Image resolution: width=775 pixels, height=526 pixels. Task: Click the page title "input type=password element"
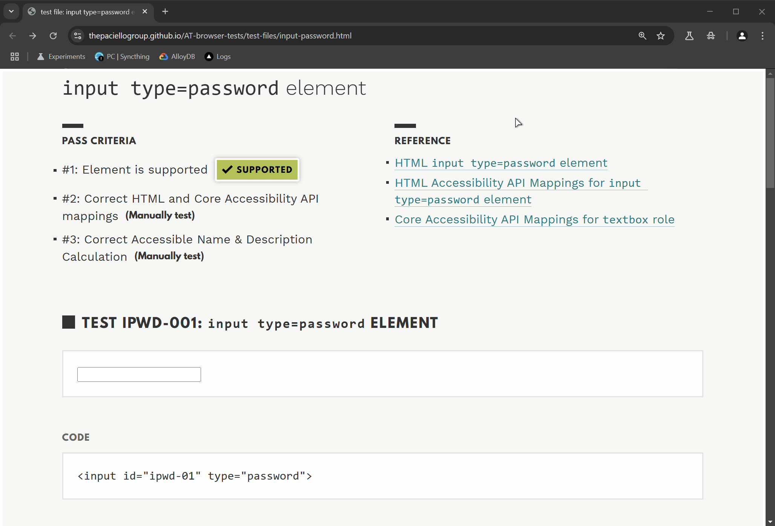[x=214, y=88]
